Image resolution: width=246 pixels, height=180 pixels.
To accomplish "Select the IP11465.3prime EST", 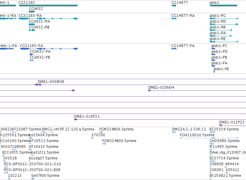I will (211, 150).
